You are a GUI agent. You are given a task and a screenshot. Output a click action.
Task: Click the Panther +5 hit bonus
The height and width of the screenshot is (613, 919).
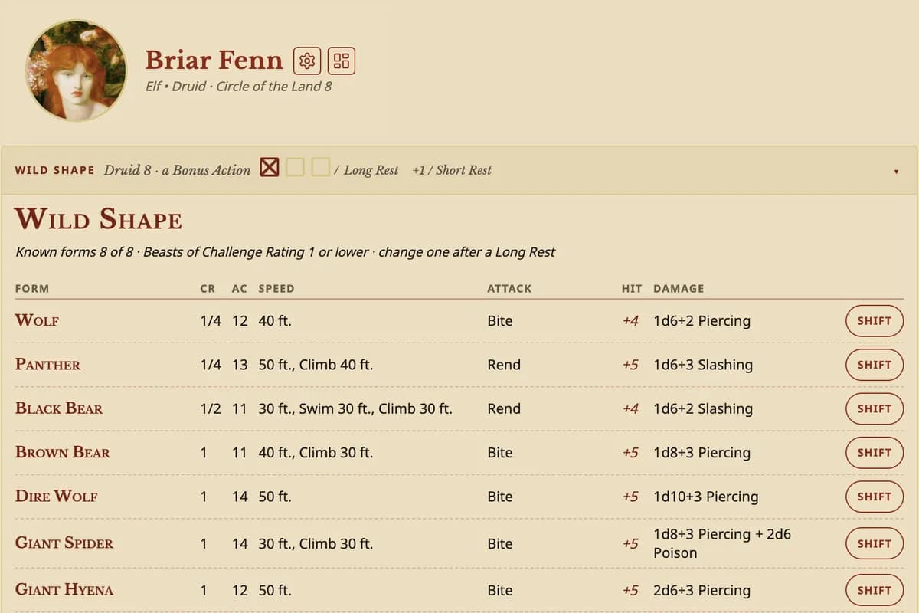[x=630, y=365]
